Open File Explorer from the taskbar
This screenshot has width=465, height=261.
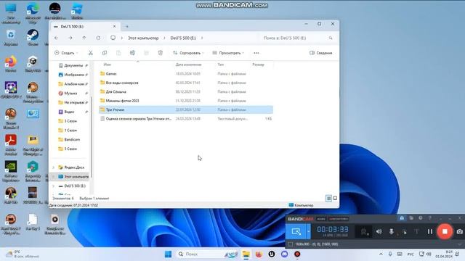pos(246,254)
